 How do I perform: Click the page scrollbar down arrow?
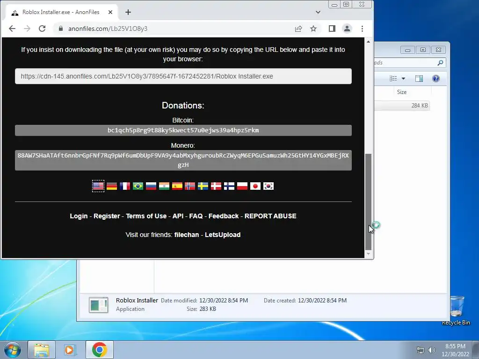369,254
